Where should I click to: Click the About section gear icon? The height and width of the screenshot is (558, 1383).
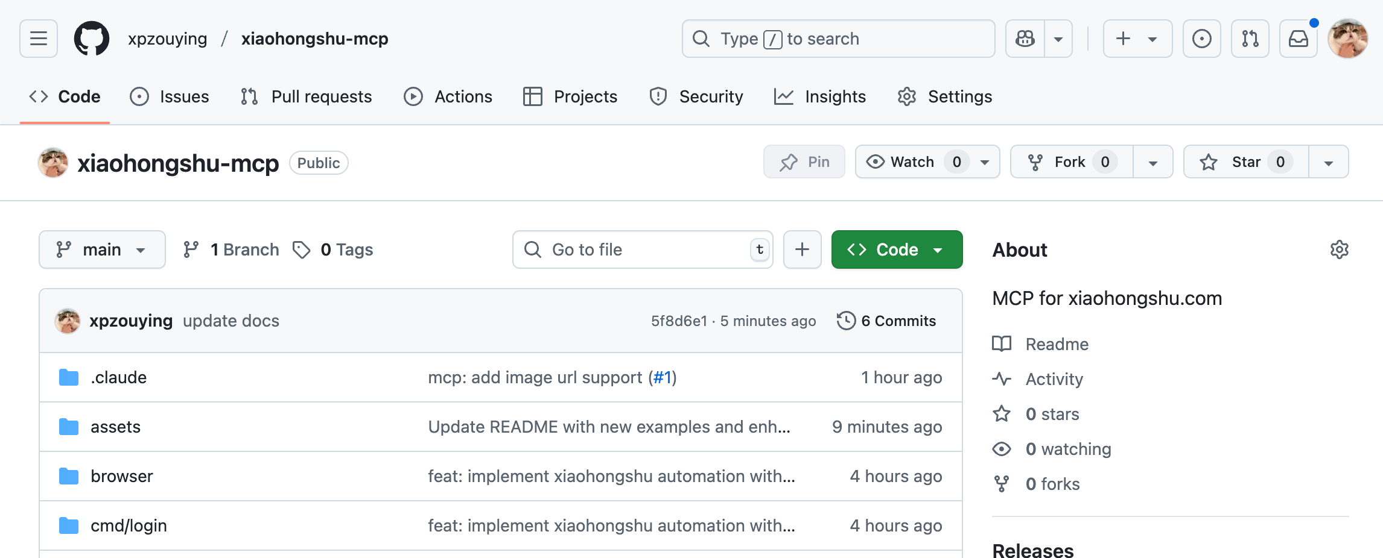point(1339,249)
